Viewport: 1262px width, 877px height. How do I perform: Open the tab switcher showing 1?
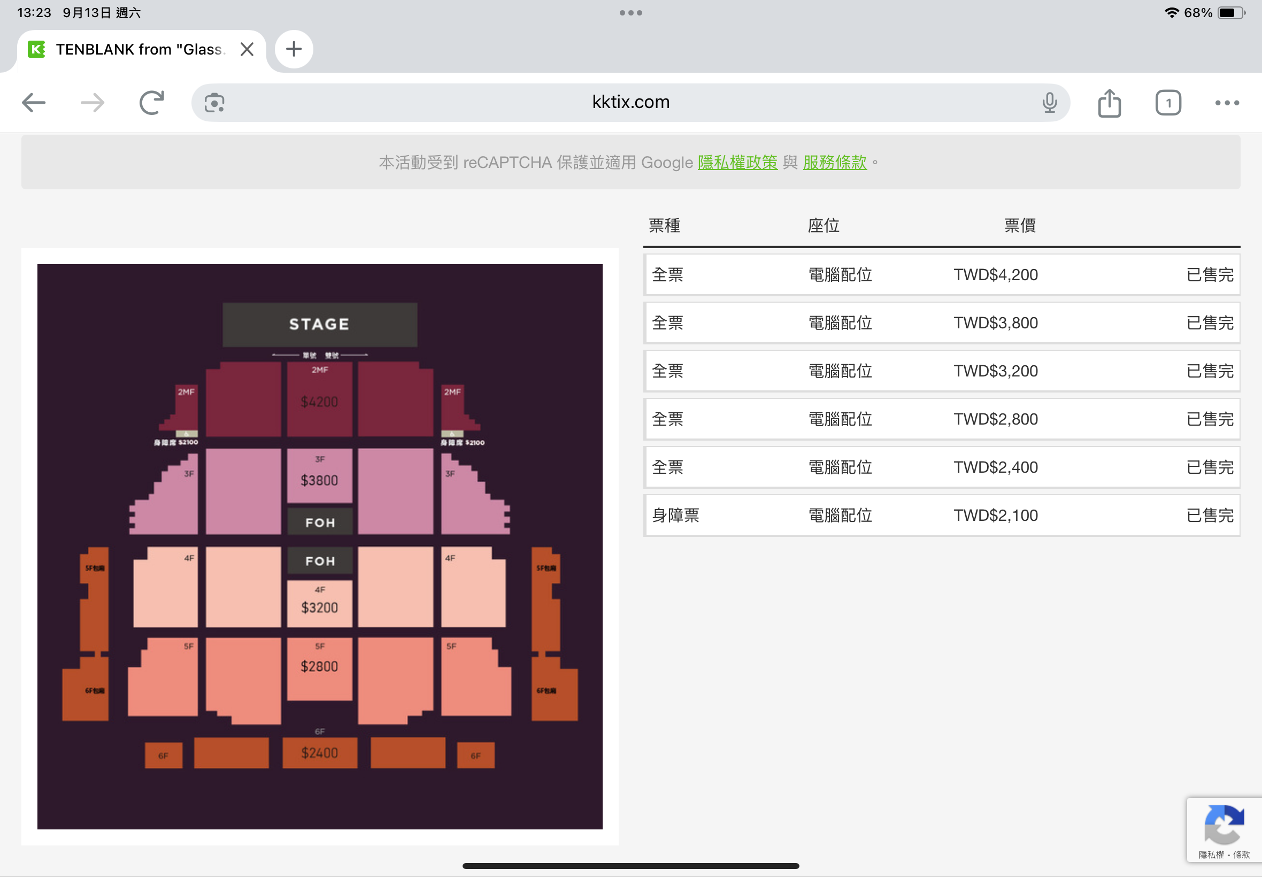(1168, 103)
